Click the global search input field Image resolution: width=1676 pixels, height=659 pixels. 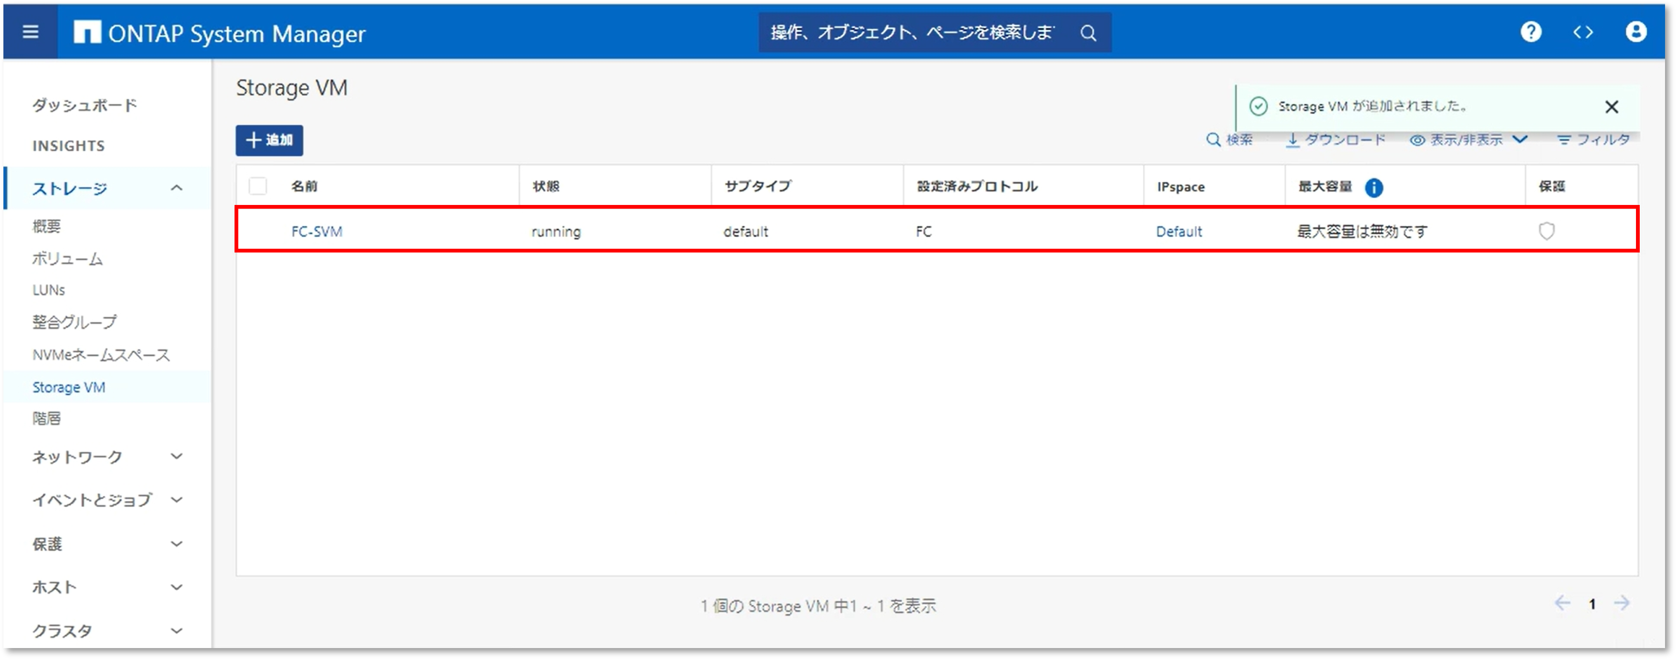point(913,32)
